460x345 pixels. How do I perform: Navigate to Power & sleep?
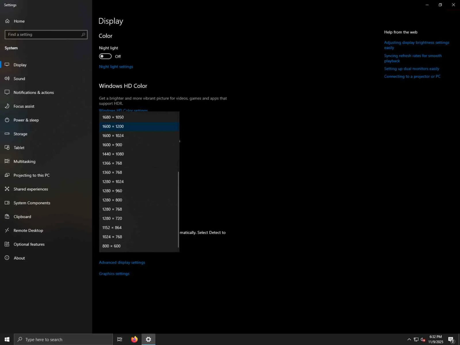(46, 120)
